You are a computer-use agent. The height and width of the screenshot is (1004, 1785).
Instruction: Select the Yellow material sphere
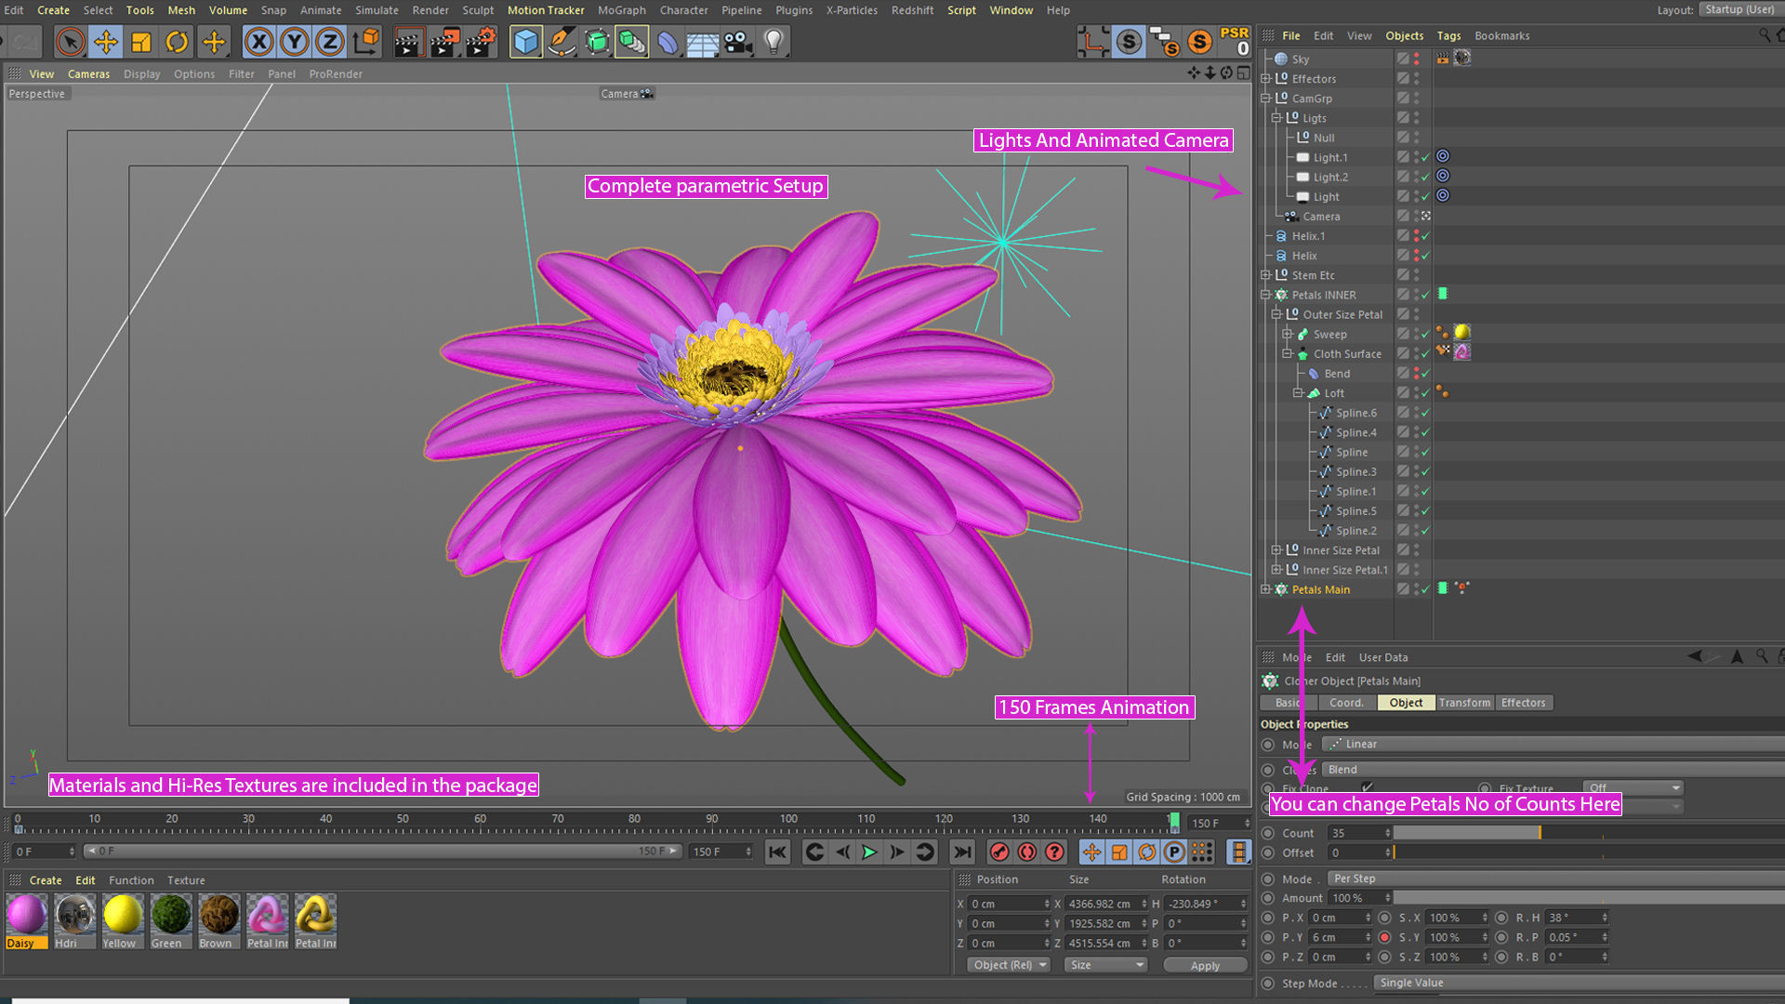(x=123, y=915)
